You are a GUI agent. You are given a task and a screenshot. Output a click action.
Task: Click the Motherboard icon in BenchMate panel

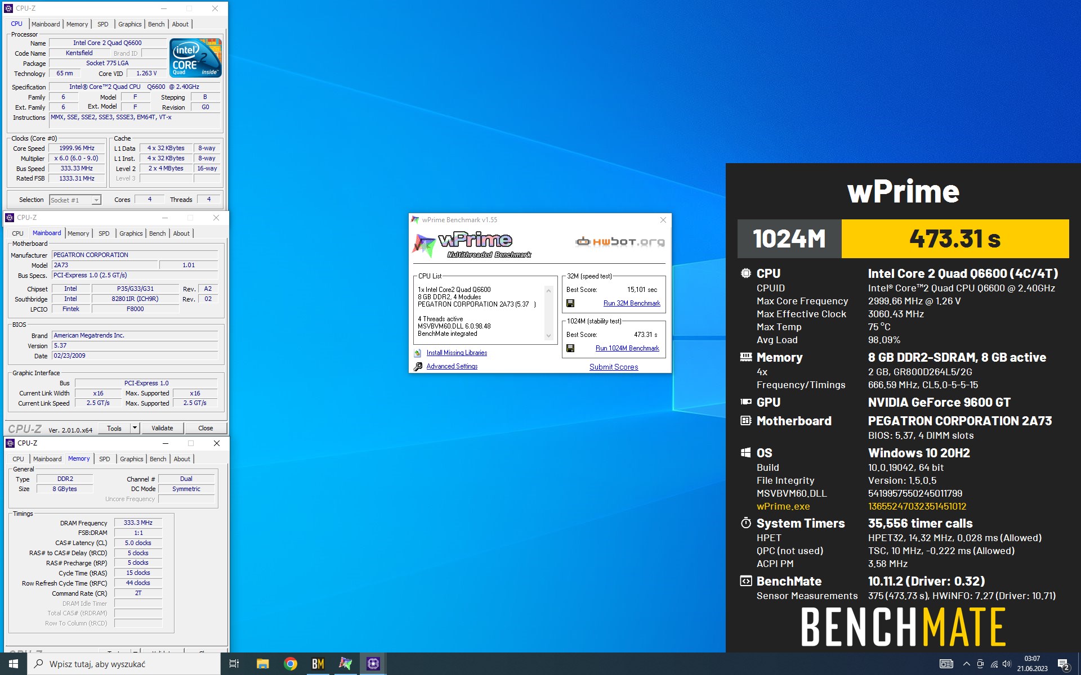(746, 420)
